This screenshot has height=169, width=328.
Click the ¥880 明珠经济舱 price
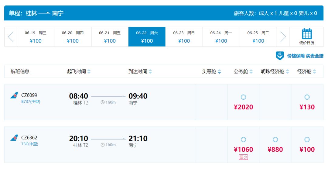click(x=275, y=149)
